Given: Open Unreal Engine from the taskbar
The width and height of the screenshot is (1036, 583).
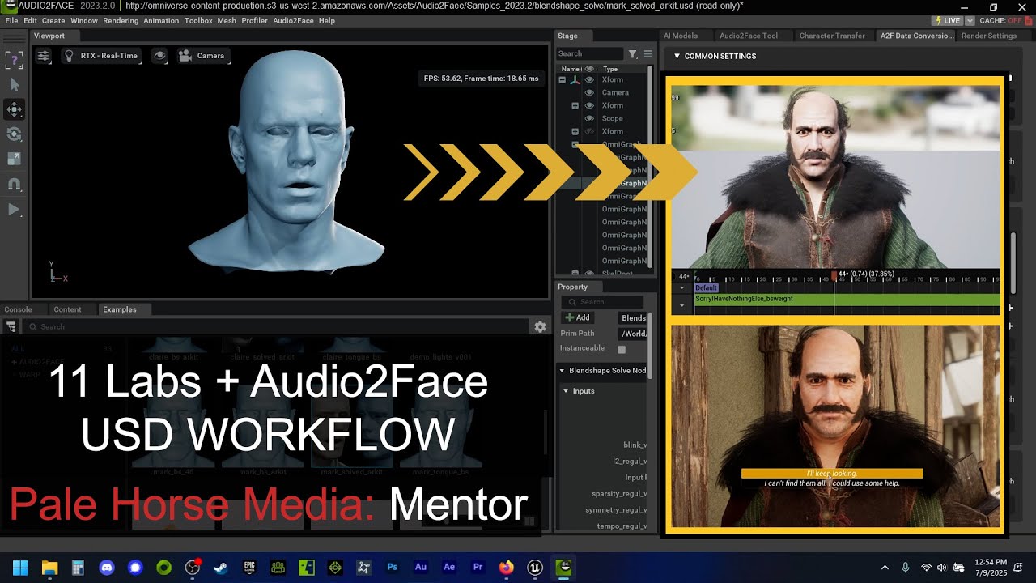Looking at the screenshot, I should [x=535, y=568].
